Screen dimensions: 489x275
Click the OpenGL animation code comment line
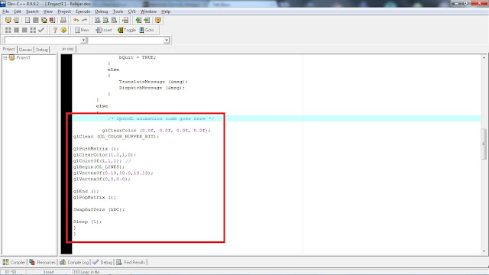[161, 118]
